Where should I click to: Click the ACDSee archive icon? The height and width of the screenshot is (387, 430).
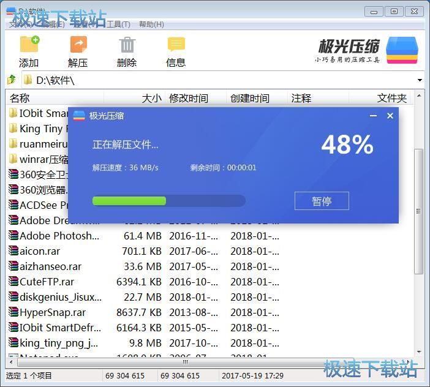[x=13, y=205]
